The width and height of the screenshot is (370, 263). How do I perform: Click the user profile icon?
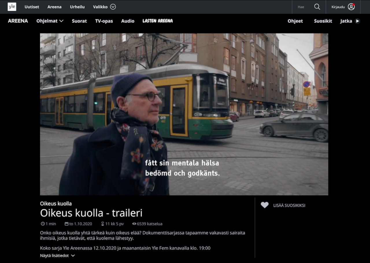351,7
